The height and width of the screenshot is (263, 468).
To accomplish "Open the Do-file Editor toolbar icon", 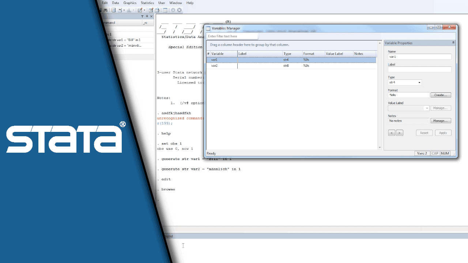I will tap(140, 10).
